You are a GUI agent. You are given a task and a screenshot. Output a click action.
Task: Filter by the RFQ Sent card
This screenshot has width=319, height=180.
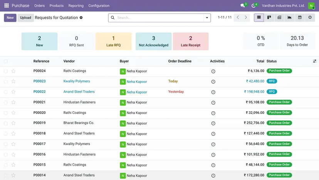pos(77,41)
